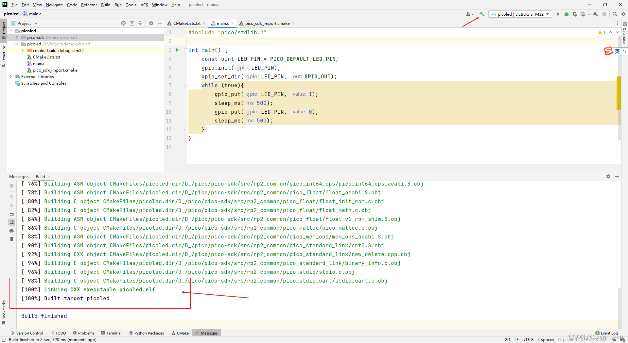Open the VCS menu
Viewport: 628px width, 343px height.
[x=144, y=5]
